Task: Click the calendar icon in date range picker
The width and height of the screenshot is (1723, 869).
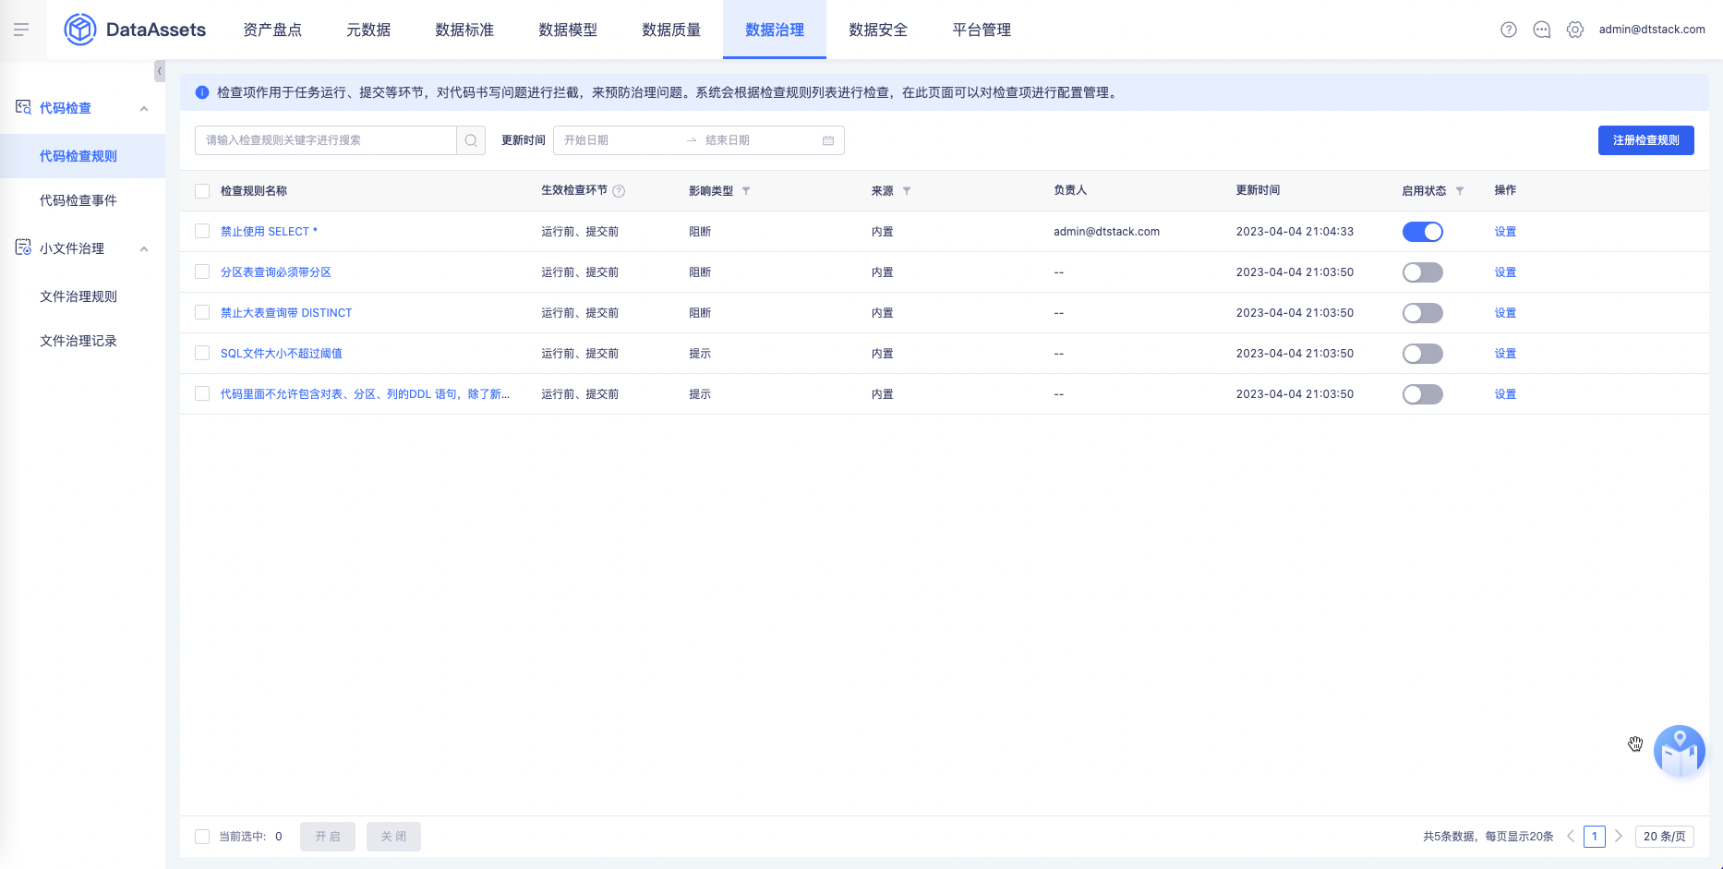Action: click(828, 140)
